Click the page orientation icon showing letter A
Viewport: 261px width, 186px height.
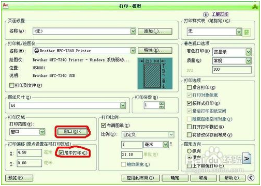[247, 159]
